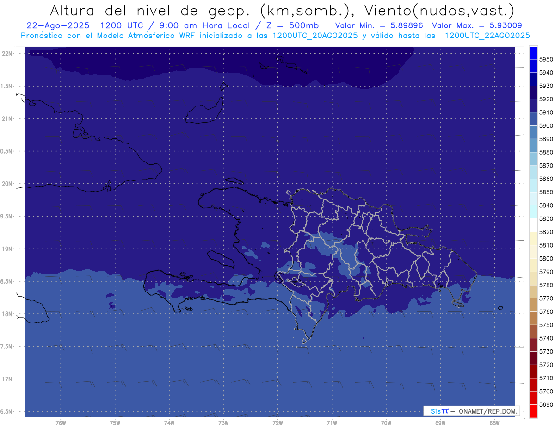This screenshot has height=429, width=555.
Task: Click the 5820 color scale label
Action: [546, 232]
